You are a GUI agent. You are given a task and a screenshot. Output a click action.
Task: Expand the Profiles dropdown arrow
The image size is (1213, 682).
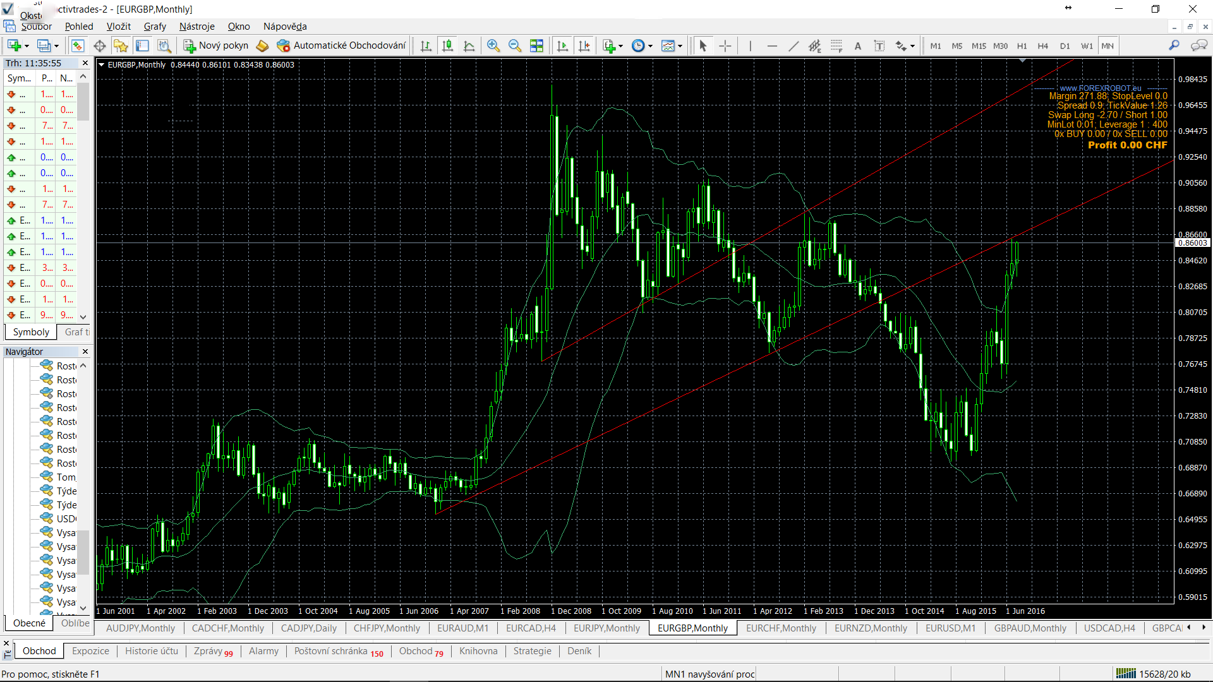tap(56, 46)
